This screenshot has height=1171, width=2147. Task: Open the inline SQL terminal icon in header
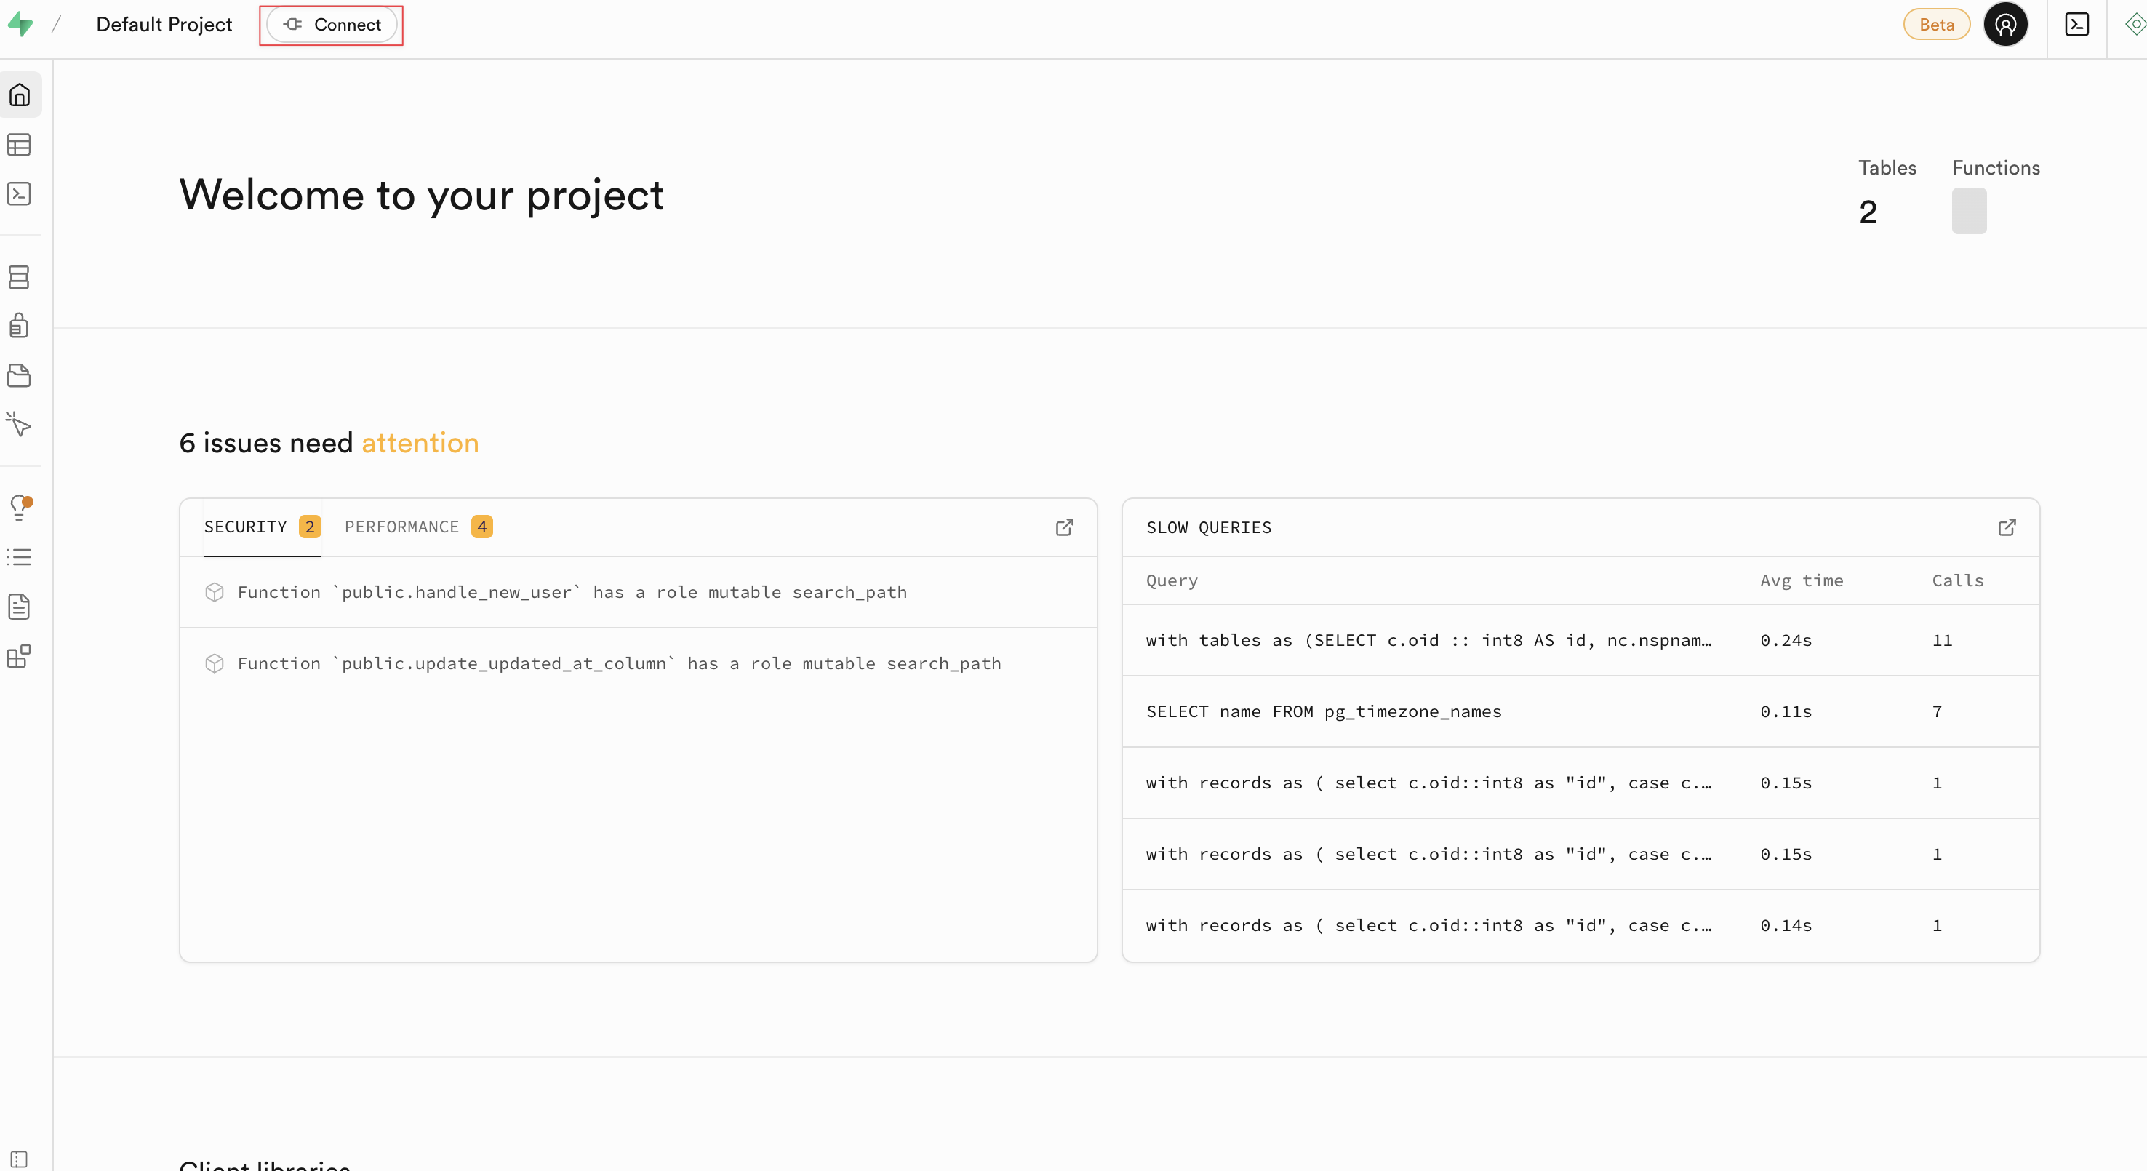pyautogui.click(x=2077, y=25)
